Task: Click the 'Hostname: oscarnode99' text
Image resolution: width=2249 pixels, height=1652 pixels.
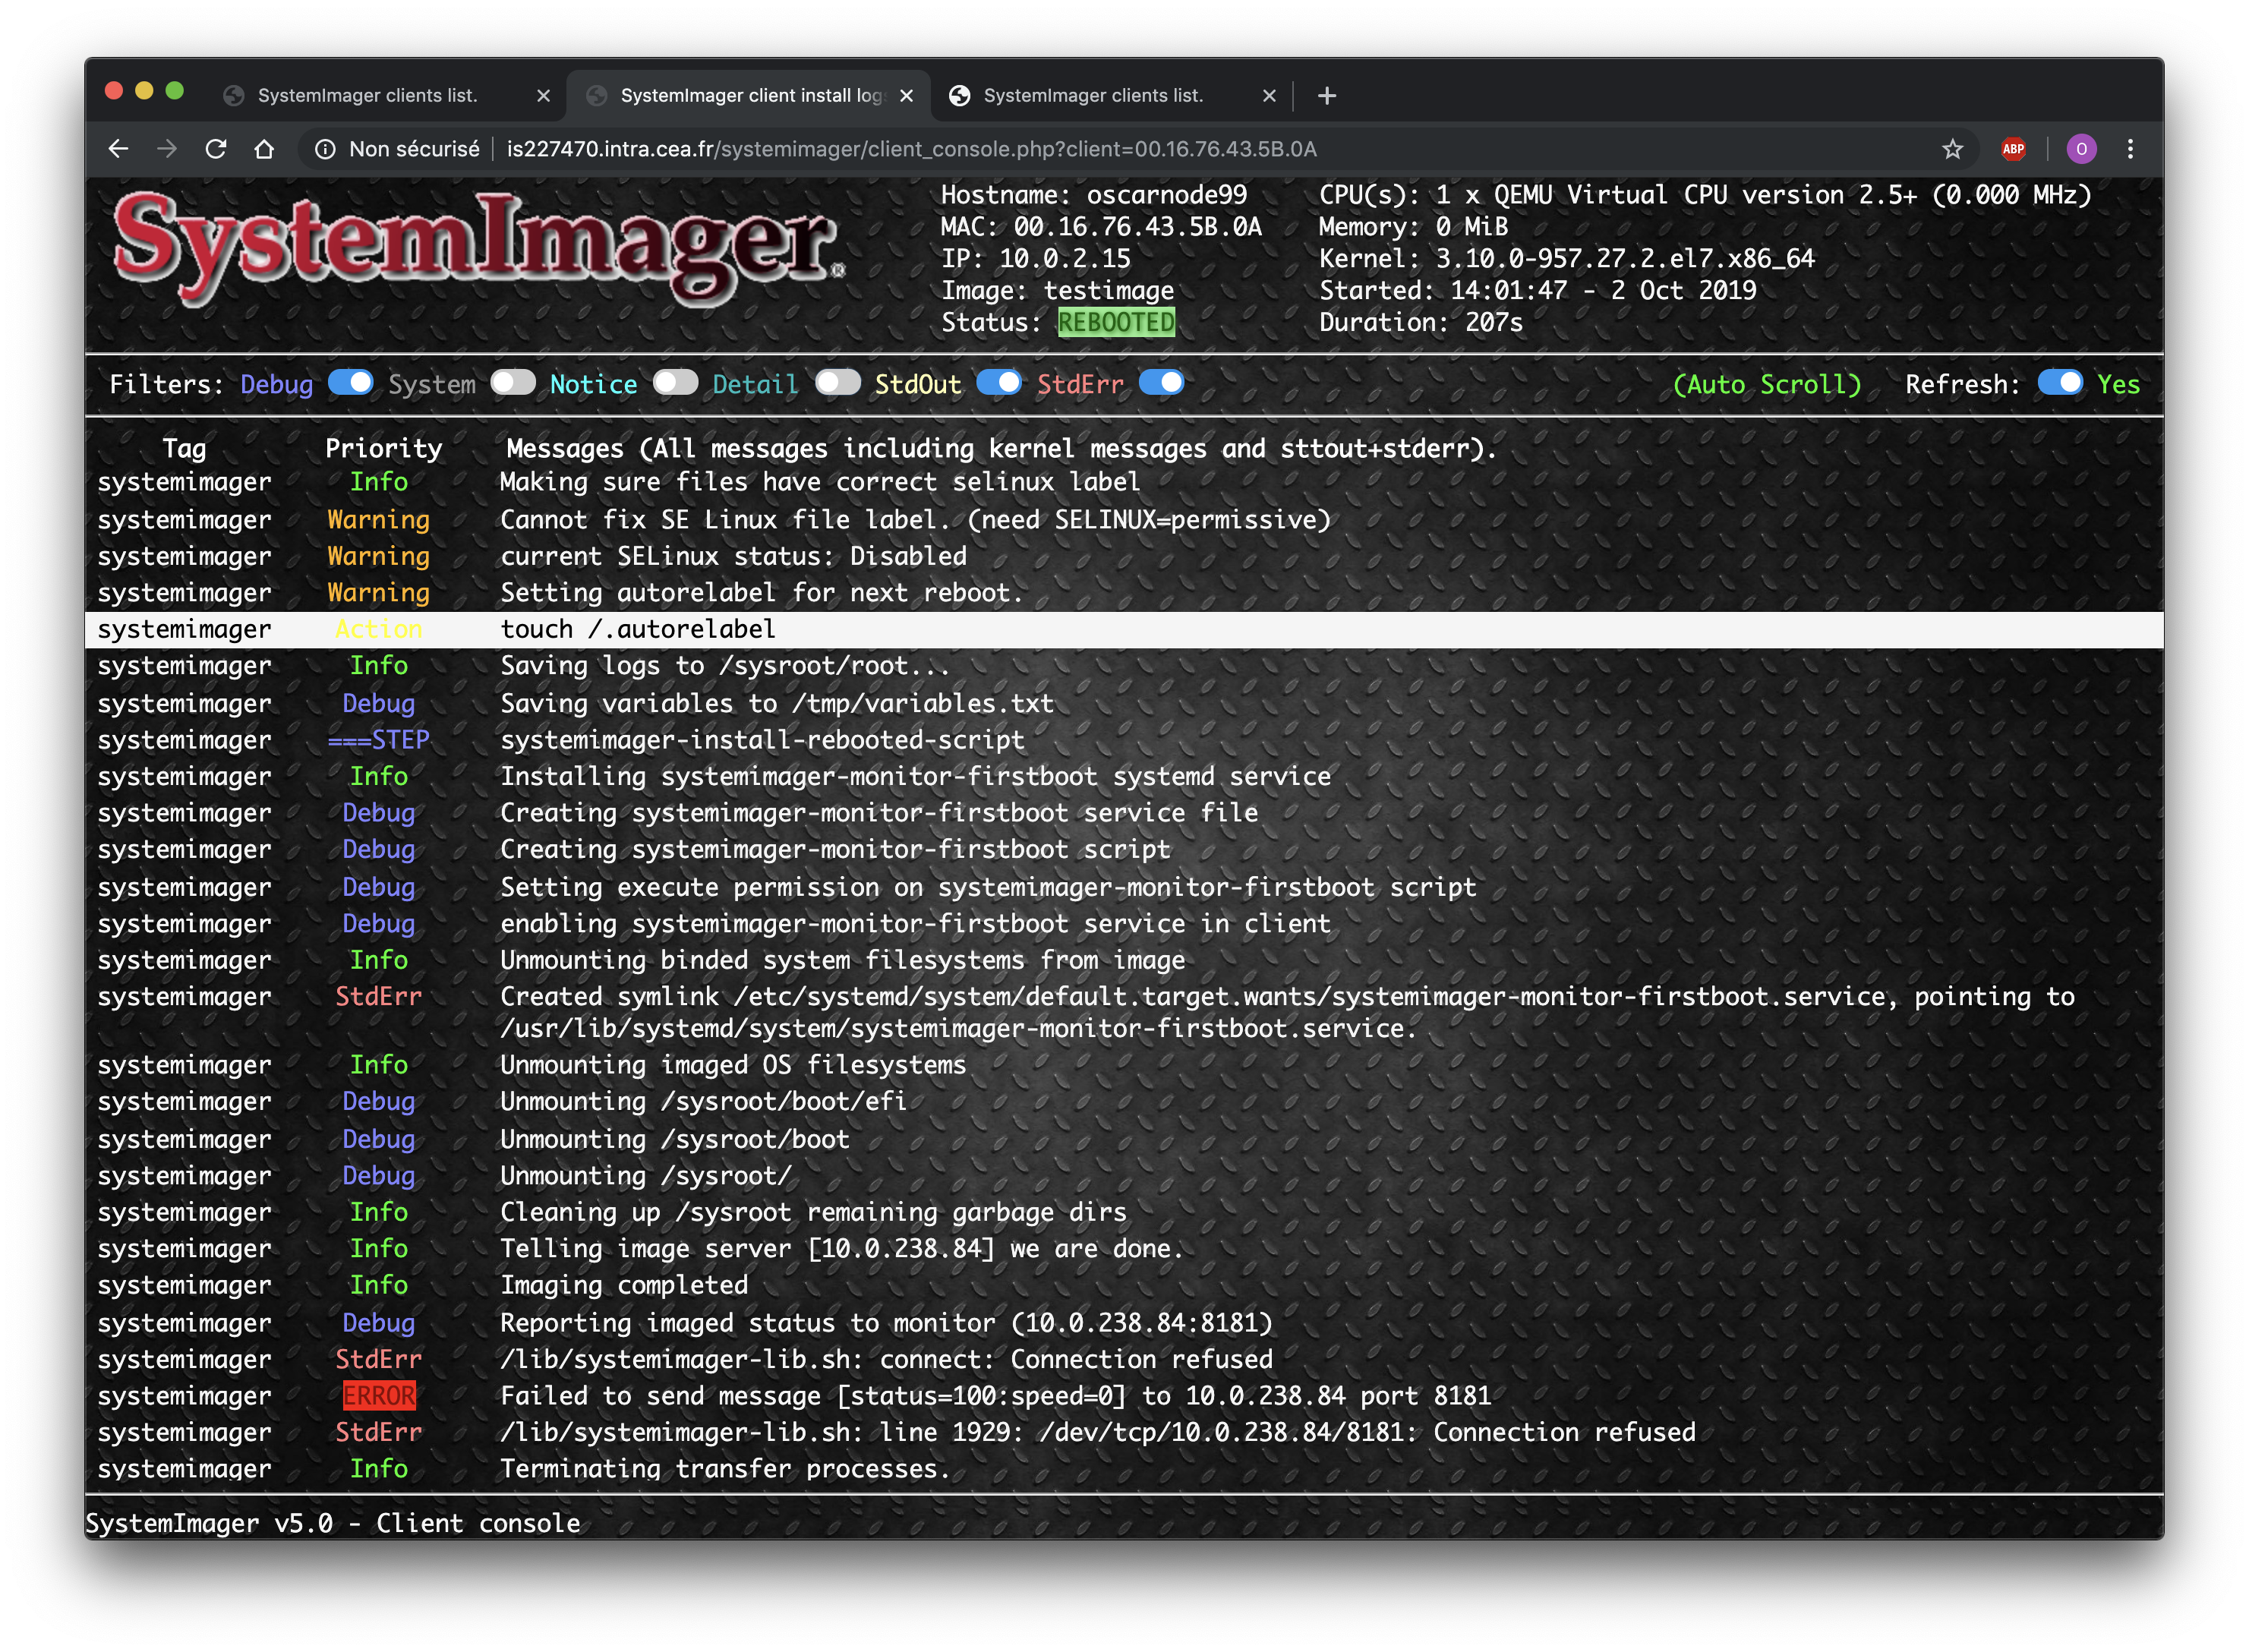Action: click(x=1093, y=195)
